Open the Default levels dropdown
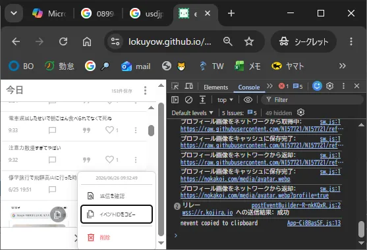Image resolution: width=367 pixels, height=250 pixels. (x=192, y=113)
